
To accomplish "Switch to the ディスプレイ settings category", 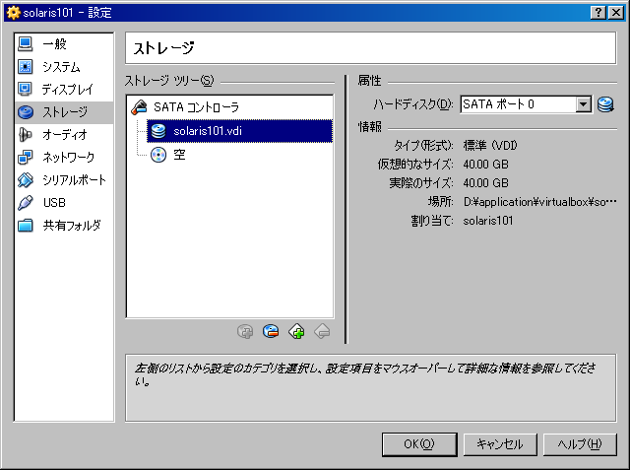I will [64, 90].
